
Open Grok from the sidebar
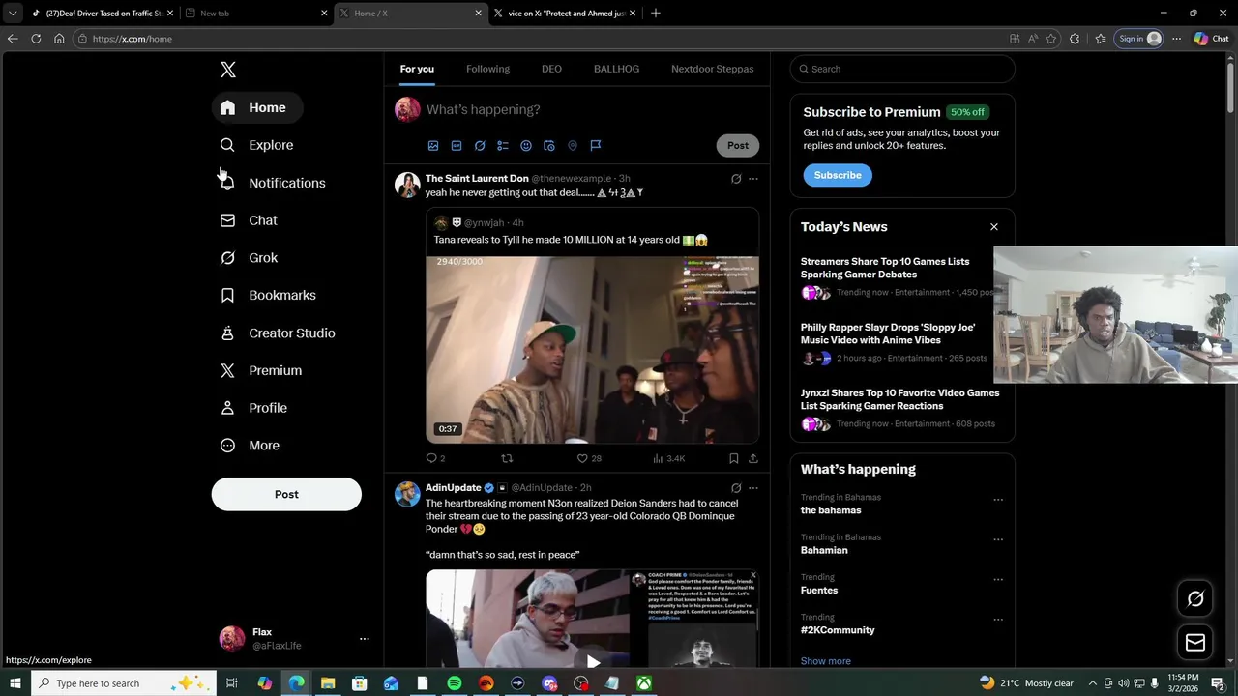(250, 258)
